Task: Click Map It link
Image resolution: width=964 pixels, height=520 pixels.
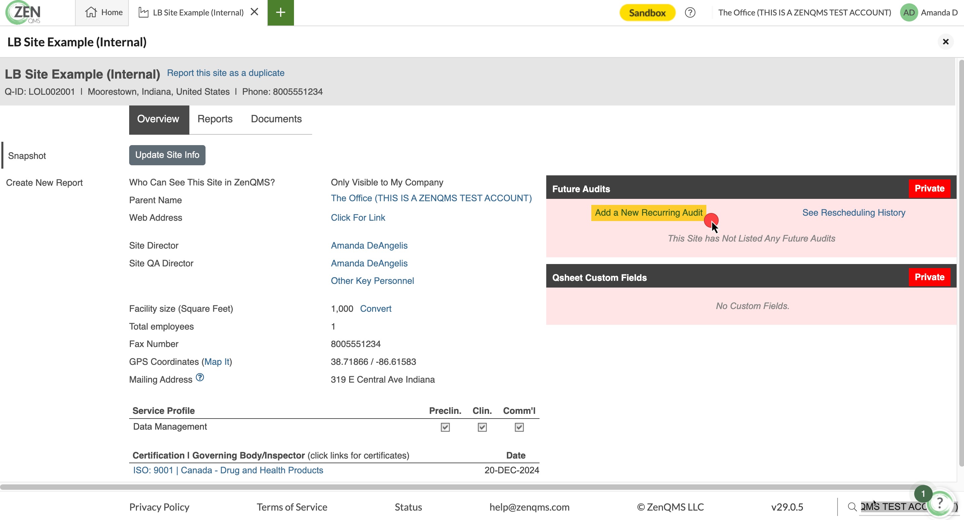Action: pyautogui.click(x=217, y=362)
